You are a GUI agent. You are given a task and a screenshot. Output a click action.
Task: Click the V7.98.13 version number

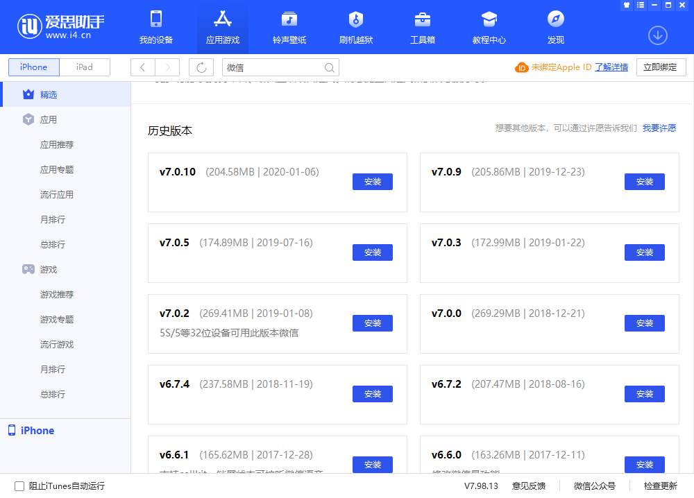(x=481, y=486)
